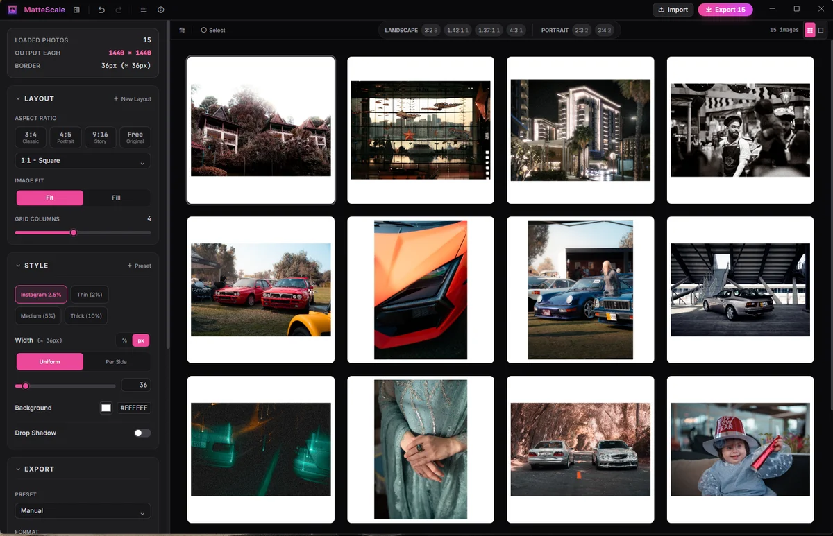
Task: Set image fit to Fill
Action: pyautogui.click(x=116, y=198)
